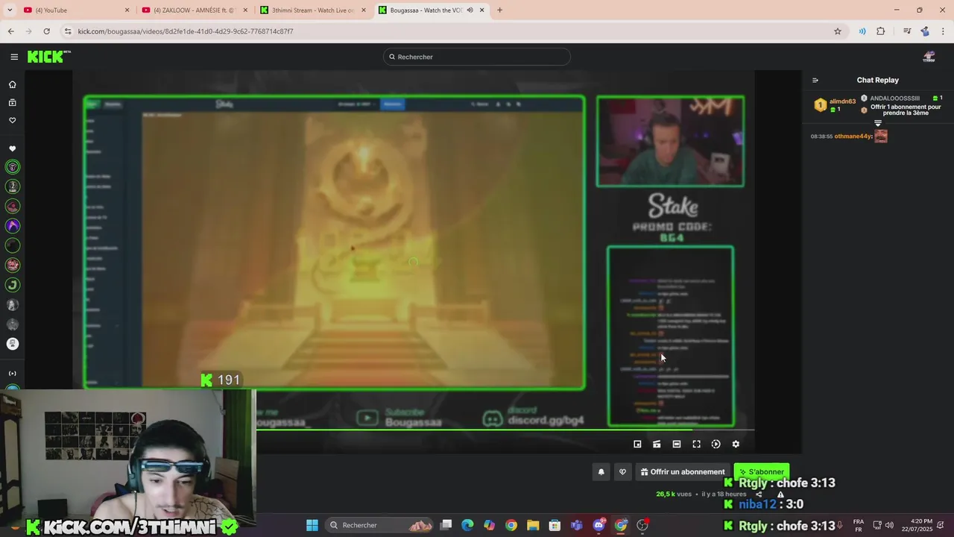Viewport: 954px width, 537px height.
Task: Go to Kick home via sidebar
Action: 12,84
